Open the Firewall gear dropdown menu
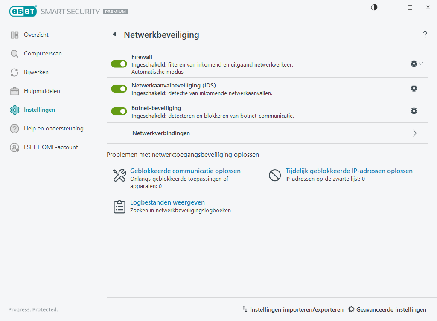Screen dimensions: 437x321 click(x=416, y=64)
